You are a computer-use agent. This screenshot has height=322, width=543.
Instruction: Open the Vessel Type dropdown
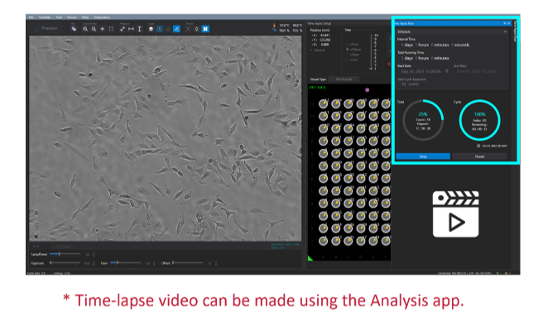[344, 79]
